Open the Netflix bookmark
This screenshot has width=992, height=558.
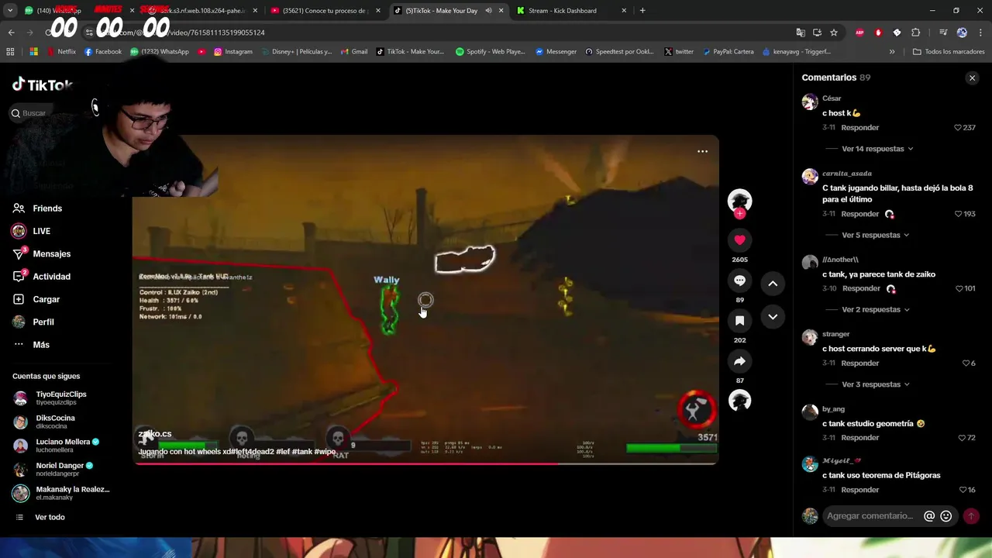61,52
